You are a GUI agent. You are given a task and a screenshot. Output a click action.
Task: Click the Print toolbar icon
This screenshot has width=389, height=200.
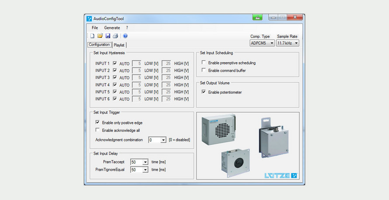click(x=115, y=36)
